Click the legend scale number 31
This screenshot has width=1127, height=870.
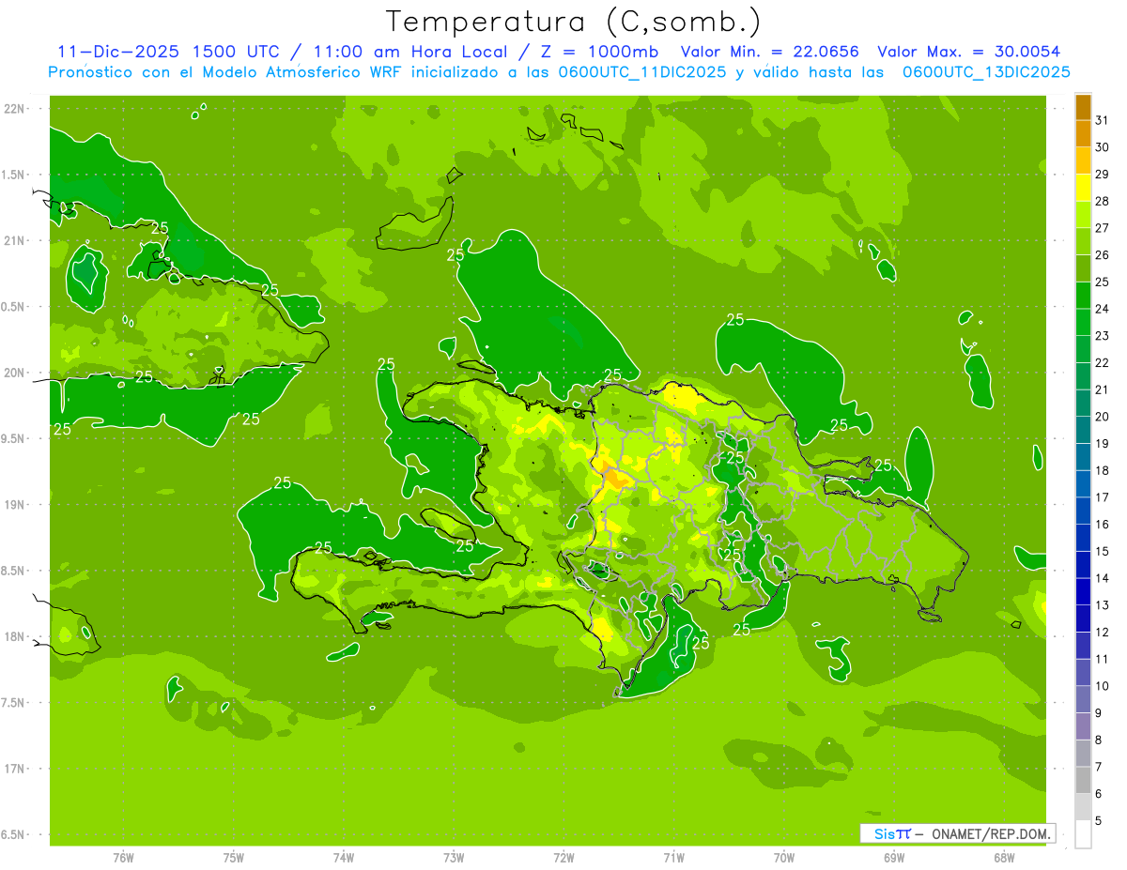click(x=1103, y=119)
